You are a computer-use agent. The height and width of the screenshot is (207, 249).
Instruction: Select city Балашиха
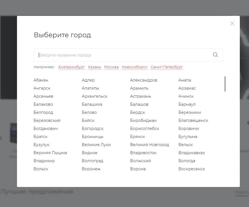click(x=92, y=104)
